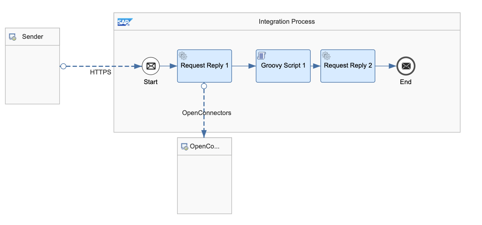482x225 pixels.
Task: Click the Start message event icon
Action: coord(150,66)
